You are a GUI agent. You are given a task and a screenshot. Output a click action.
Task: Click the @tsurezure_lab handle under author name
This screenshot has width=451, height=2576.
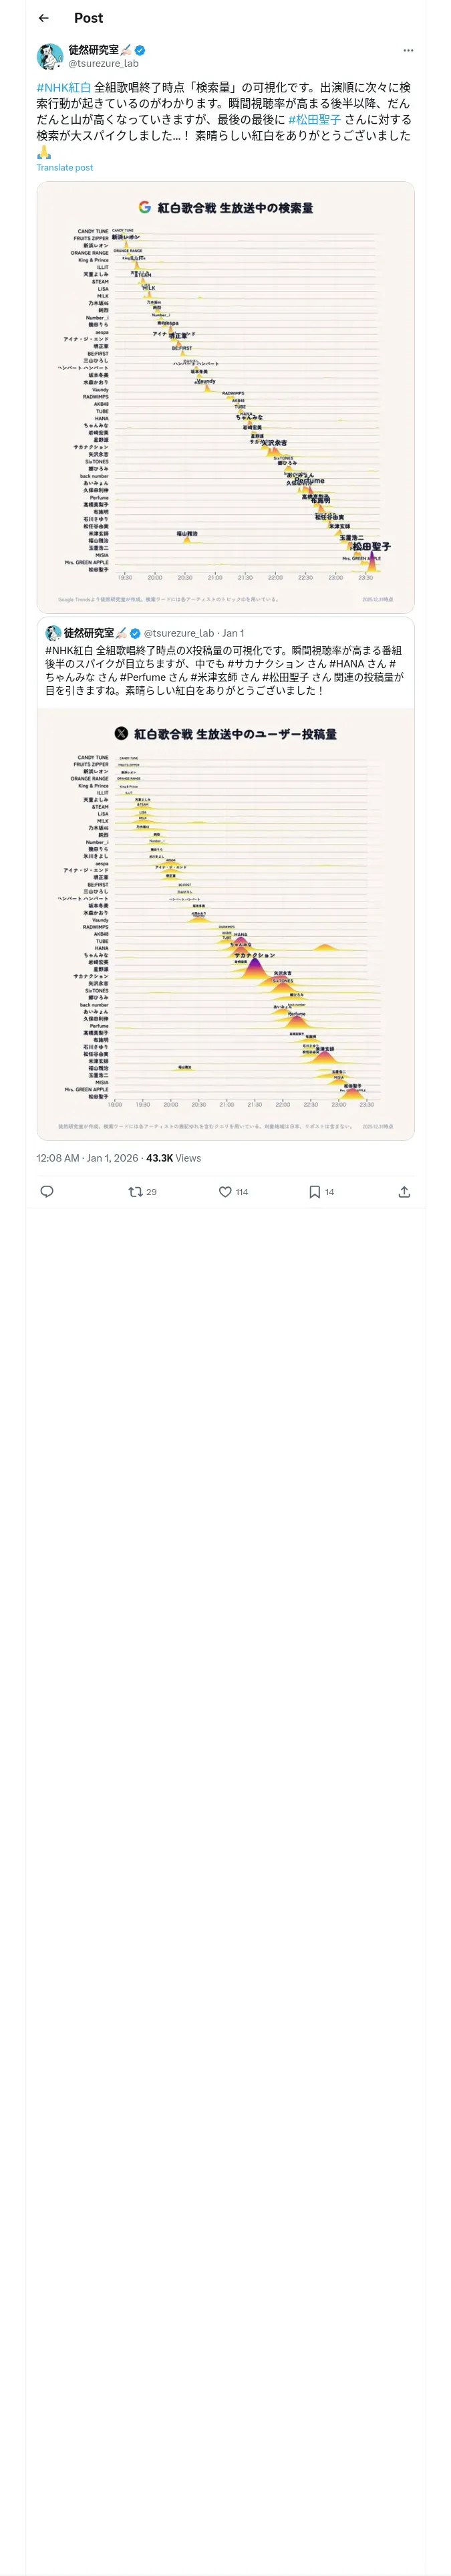click(x=103, y=63)
